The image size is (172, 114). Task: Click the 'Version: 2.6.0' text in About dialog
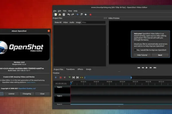click(19, 62)
